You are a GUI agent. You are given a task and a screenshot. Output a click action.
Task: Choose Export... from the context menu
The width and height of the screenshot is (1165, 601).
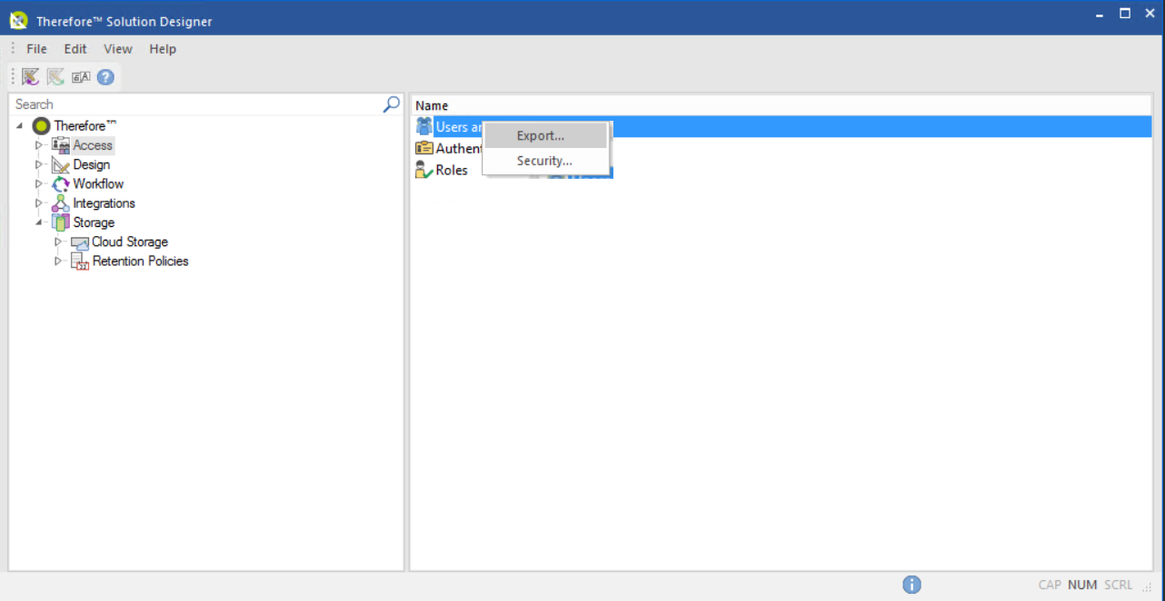pyautogui.click(x=541, y=136)
